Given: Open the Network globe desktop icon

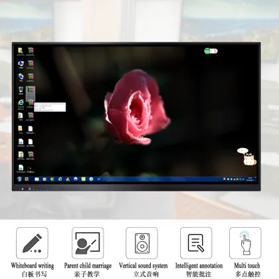Looking at the screenshot, I should coord(21,77).
